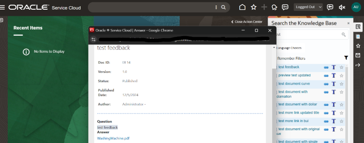The width and height of the screenshot is (364, 143).
Task: Select the knowledge search icon in right sidebar
Action: pyautogui.click(x=358, y=27)
